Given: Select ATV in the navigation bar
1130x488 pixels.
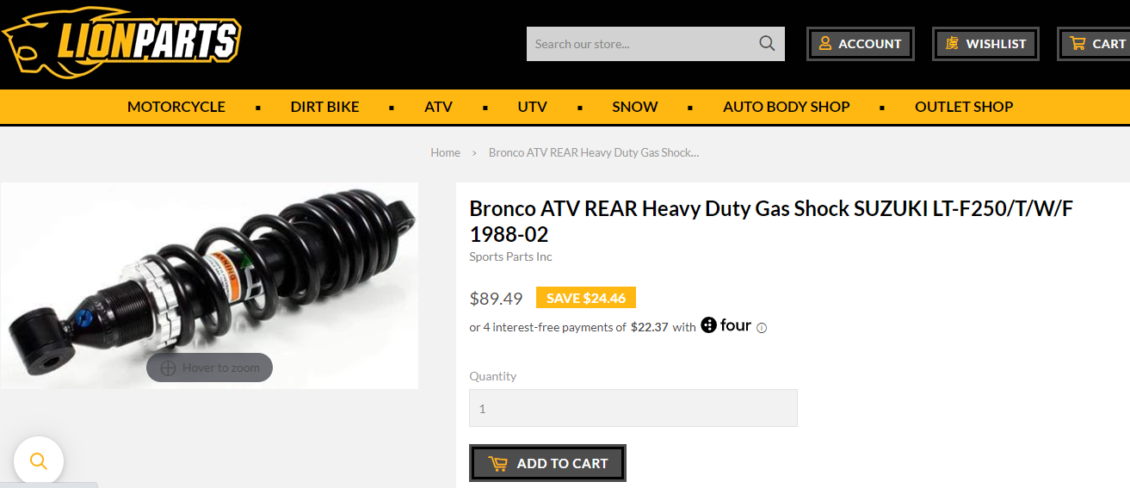Looking at the screenshot, I should (438, 107).
